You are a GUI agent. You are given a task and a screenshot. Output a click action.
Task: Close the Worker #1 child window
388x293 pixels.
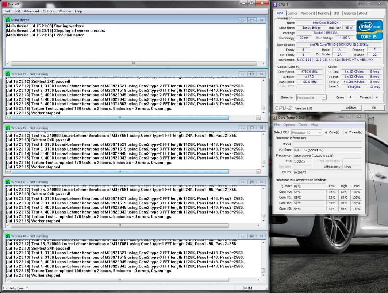(x=261, y=74)
